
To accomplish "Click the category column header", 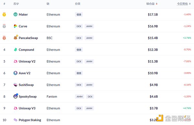I will click(78, 4).
